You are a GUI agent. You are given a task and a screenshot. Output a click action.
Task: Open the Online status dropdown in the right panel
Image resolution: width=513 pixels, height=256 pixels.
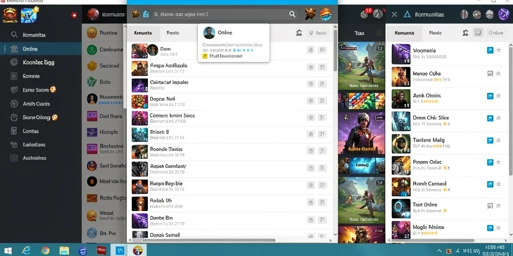495,32
